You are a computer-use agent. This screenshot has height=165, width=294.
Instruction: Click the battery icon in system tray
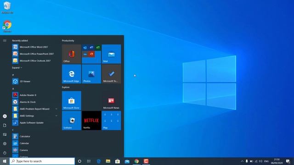pyautogui.click(x=251, y=161)
